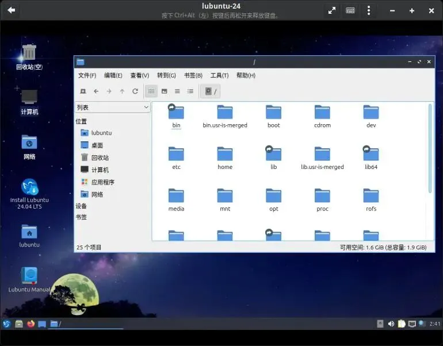Click free space status bar text

[383, 248]
